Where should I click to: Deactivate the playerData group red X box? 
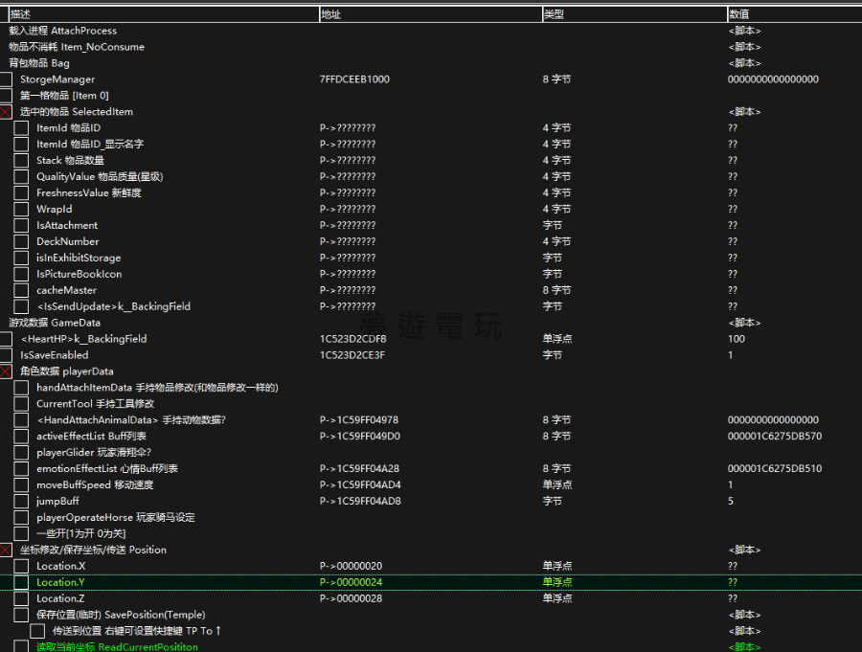pyautogui.click(x=6, y=371)
